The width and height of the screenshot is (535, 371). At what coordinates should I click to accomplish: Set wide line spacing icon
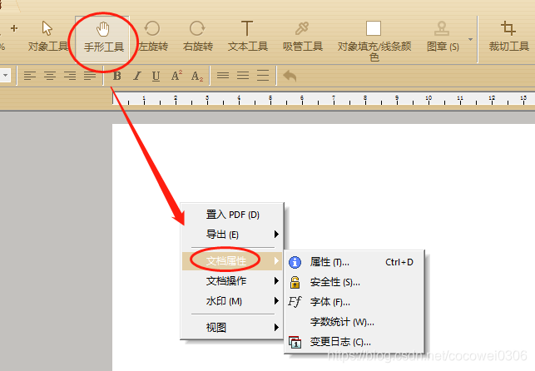[263, 76]
